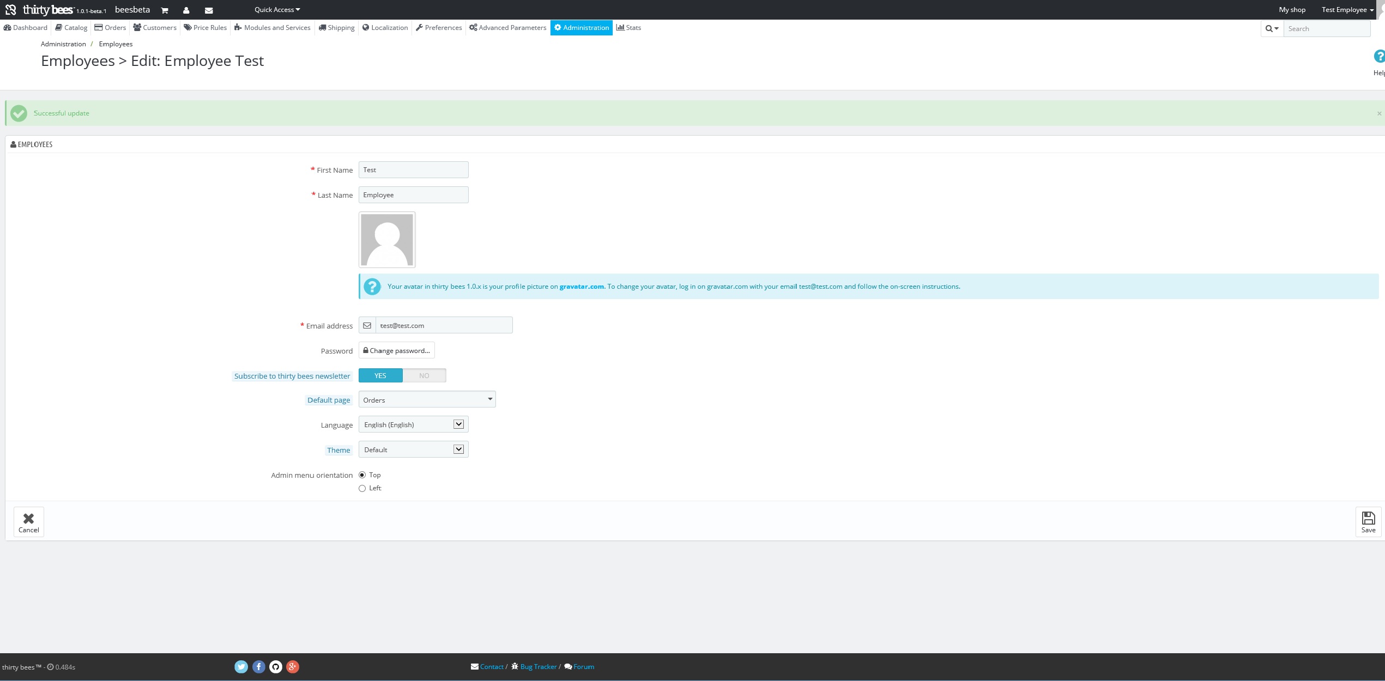Open the Catalog menu
The height and width of the screenshot is (681, 1385).
pyautogui.click(x=71, y=28)
